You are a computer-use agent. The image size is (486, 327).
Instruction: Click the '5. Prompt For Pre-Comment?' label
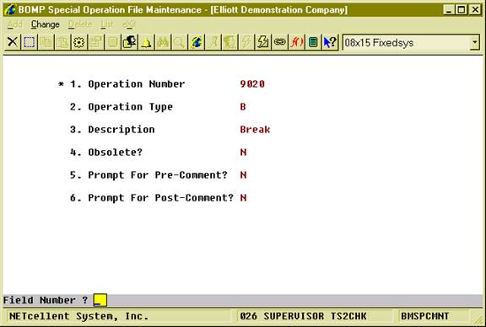[148, 175]
